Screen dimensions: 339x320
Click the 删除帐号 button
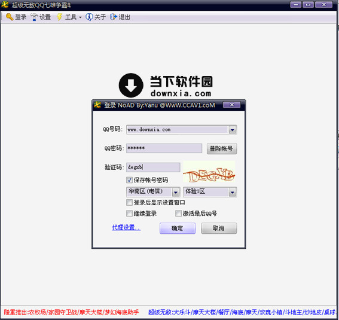pos(222,148)
